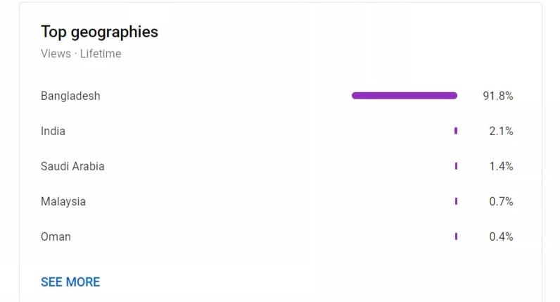Click the word Lifetime in subtitle
Viewport: 560px width, 302px height.
[x=101, y=54]
